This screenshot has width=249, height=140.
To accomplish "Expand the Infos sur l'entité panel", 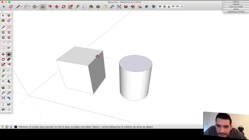I will [236, 7].
